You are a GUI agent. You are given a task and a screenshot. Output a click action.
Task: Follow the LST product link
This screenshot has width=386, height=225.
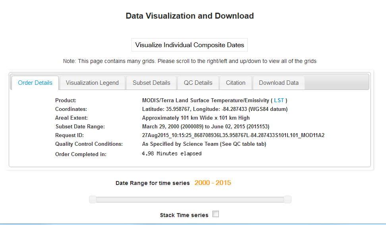tap(279, 101)
